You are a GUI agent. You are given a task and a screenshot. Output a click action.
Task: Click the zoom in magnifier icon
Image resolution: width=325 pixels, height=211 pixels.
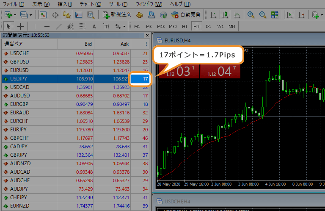[251, 15]
